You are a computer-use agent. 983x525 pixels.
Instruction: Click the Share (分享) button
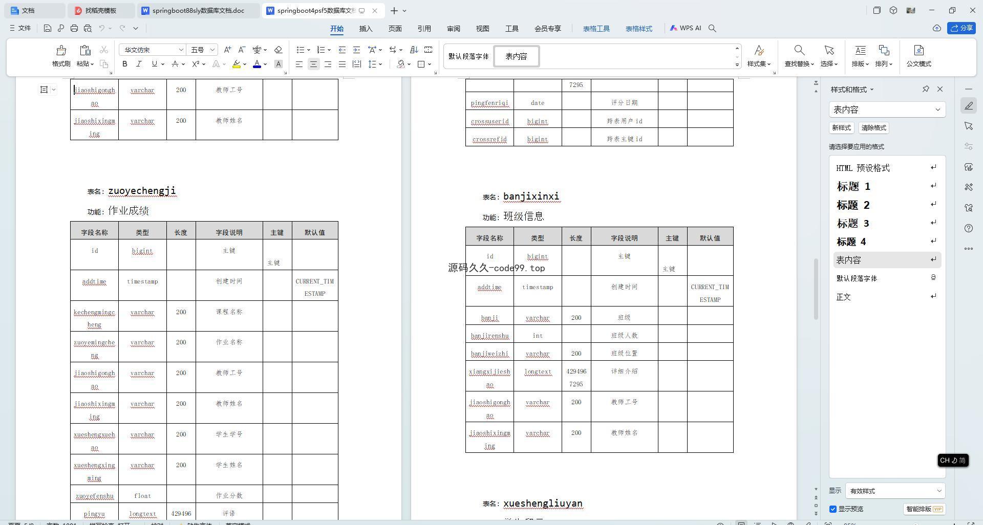point(961,28)
